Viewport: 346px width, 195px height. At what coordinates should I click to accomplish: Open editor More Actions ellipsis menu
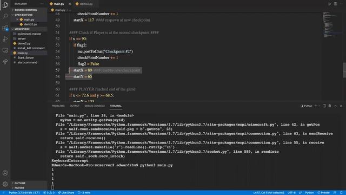(x=341, y=4)
